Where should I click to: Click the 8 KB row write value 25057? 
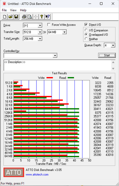[x=97, y=98]
